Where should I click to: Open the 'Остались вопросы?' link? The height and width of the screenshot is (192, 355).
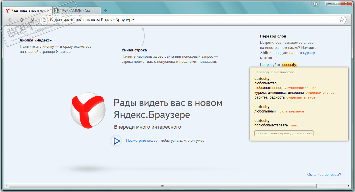[324, 175]
